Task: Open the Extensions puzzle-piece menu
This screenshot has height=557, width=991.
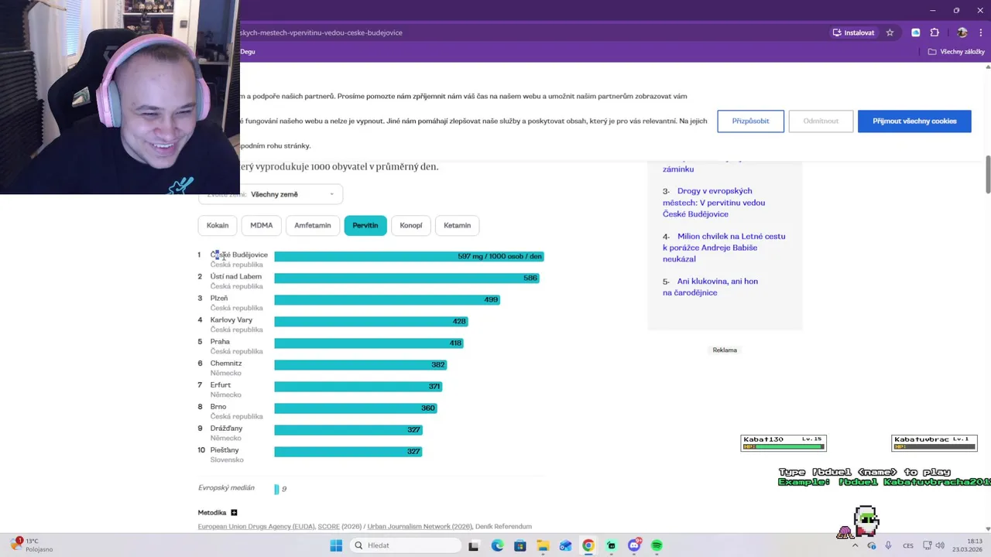Action: click(934, 32)
